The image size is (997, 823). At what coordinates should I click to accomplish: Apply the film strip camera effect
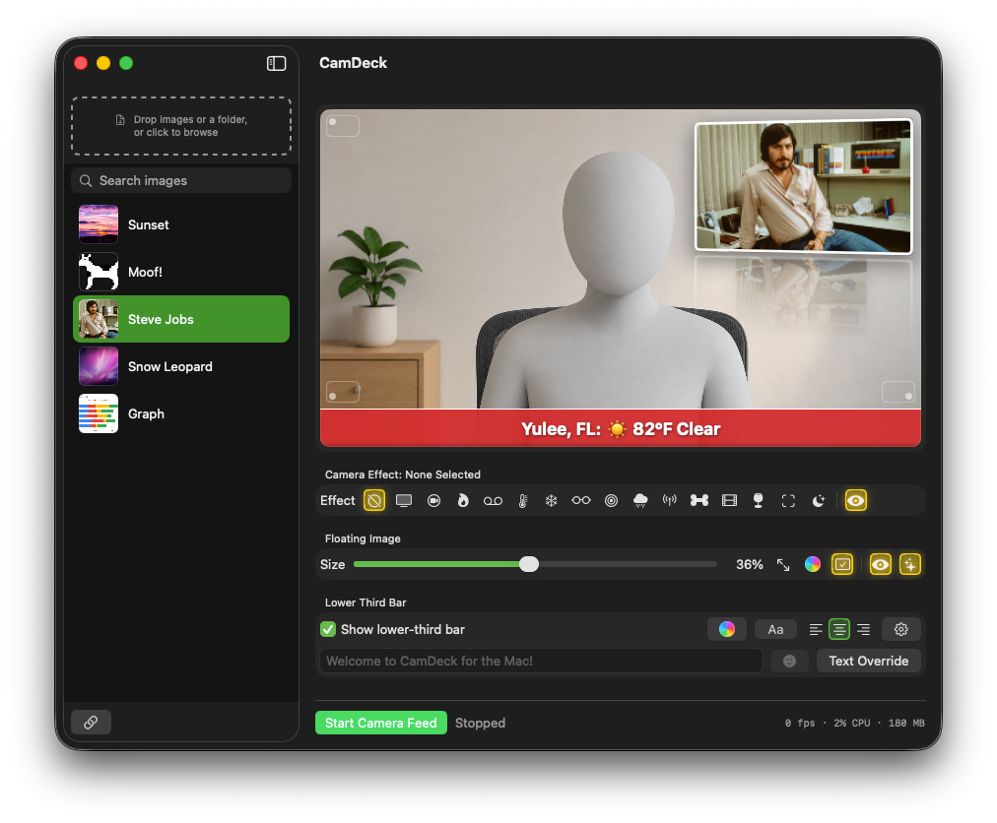729,501
